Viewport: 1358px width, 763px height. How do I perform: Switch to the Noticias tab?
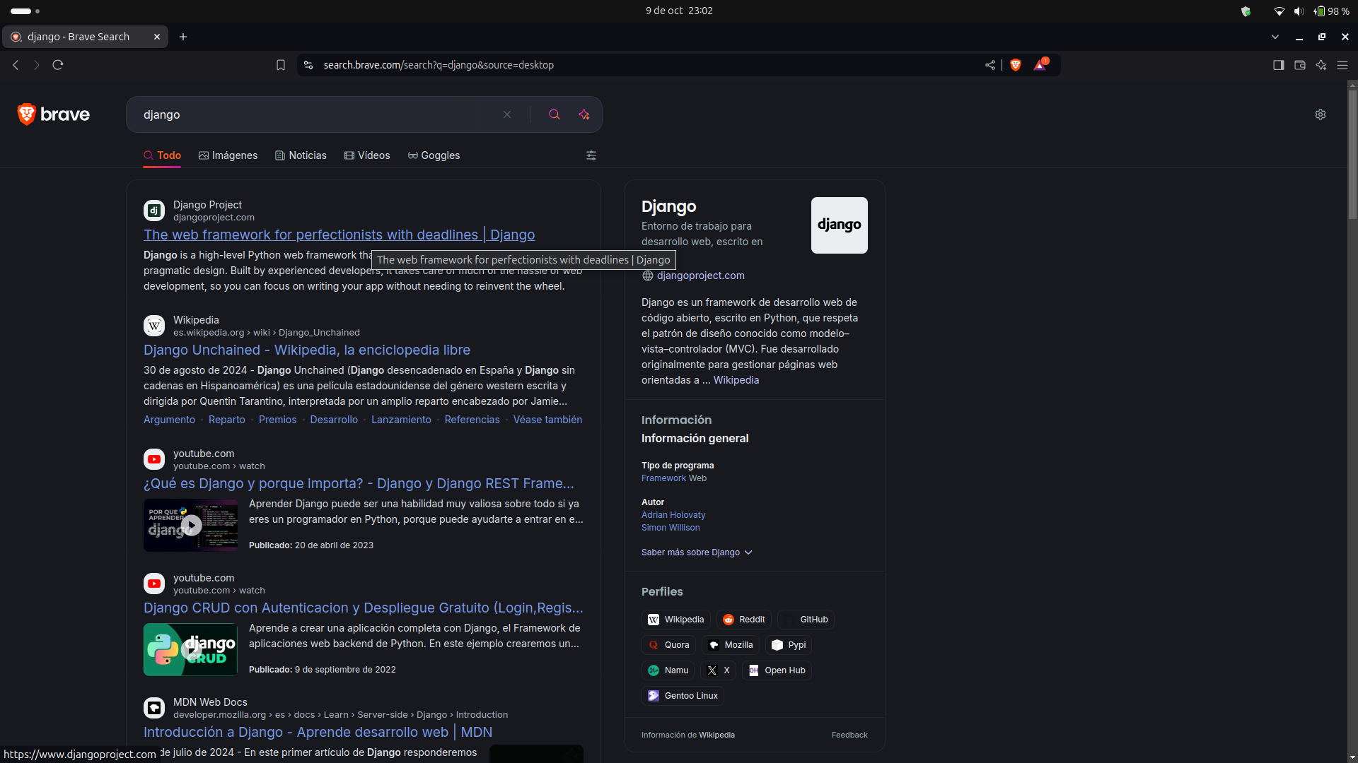coord(301,155)
